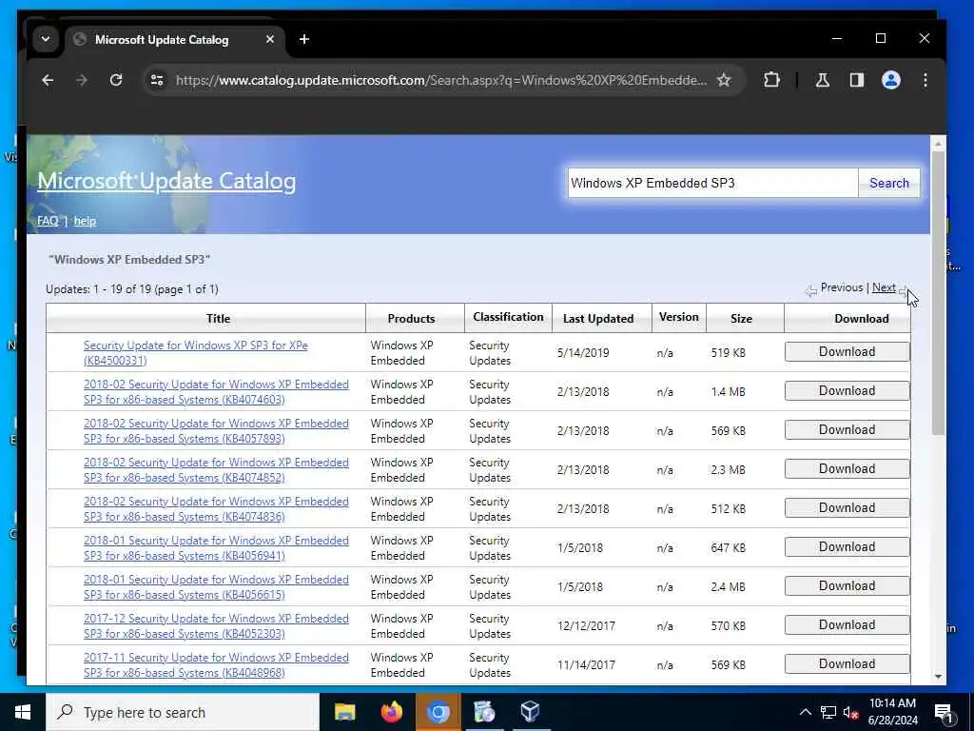The width and height of the screenshot is (974, 731).
Task: Click the muted volume tray icon
Action: click(x=850, y=712)
